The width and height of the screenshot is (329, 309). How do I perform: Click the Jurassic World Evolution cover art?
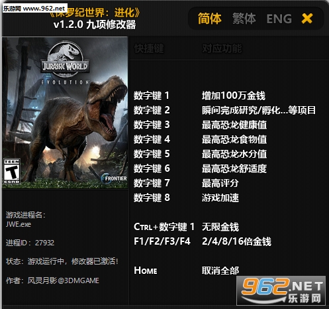coord(65,113)
